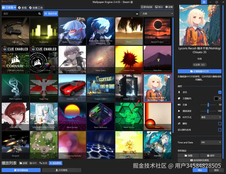Viewport: 226px width, 174px height.
Task: Toggle ascending sort order arrow
Action: click(137, 14)
